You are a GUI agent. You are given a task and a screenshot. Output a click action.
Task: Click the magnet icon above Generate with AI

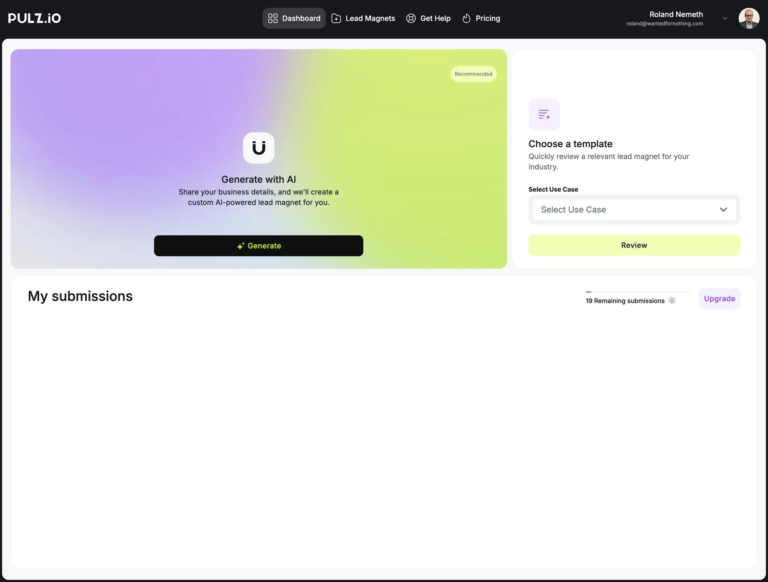[x=258, y=148]
